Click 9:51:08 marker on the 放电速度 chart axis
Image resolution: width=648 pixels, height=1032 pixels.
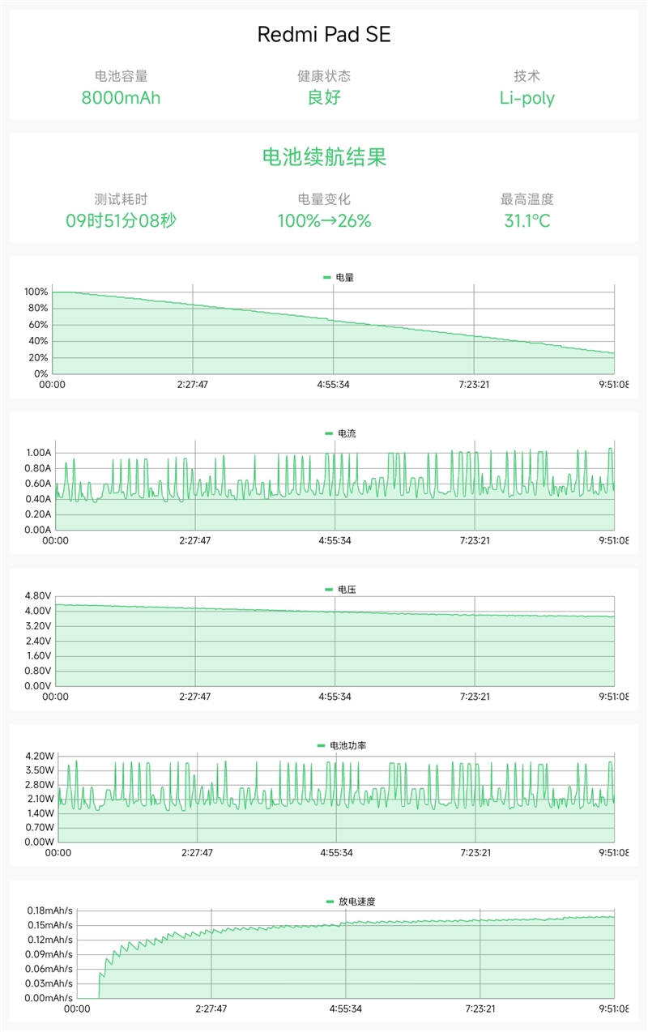click(612, 1009)
